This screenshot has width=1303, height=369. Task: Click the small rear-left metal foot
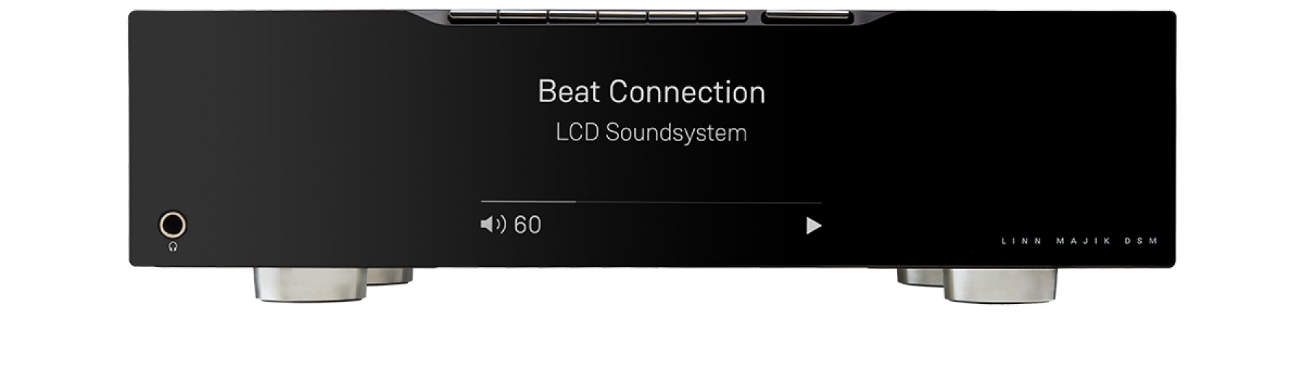pos(389,276)
